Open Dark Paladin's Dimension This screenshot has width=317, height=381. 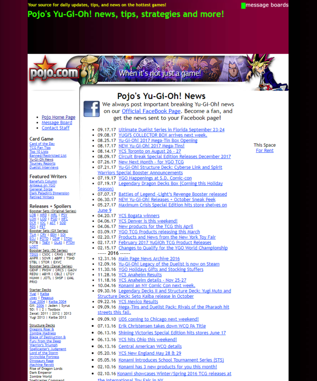(49, 193)
